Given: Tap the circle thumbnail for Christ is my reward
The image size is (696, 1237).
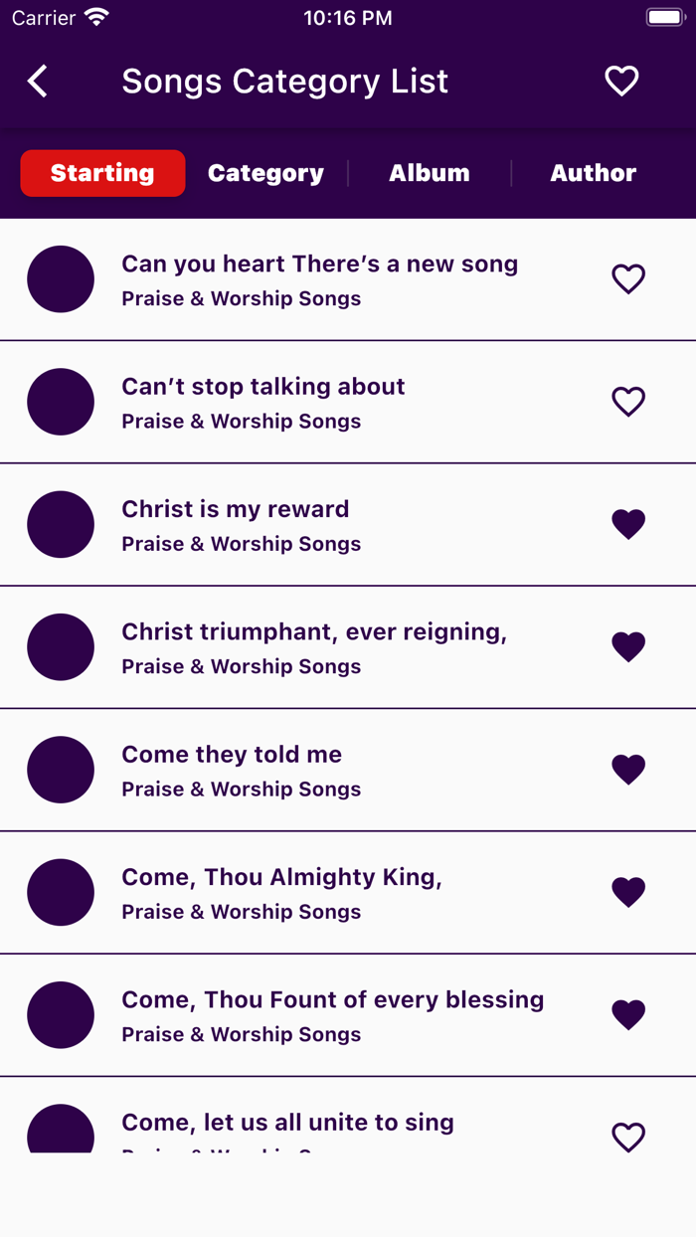Looking at the screenshot, I should point(61,524).
